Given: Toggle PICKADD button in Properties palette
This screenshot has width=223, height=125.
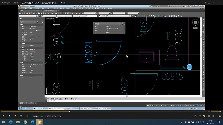Looking at the screenshot, I should (x=38, y=22).
